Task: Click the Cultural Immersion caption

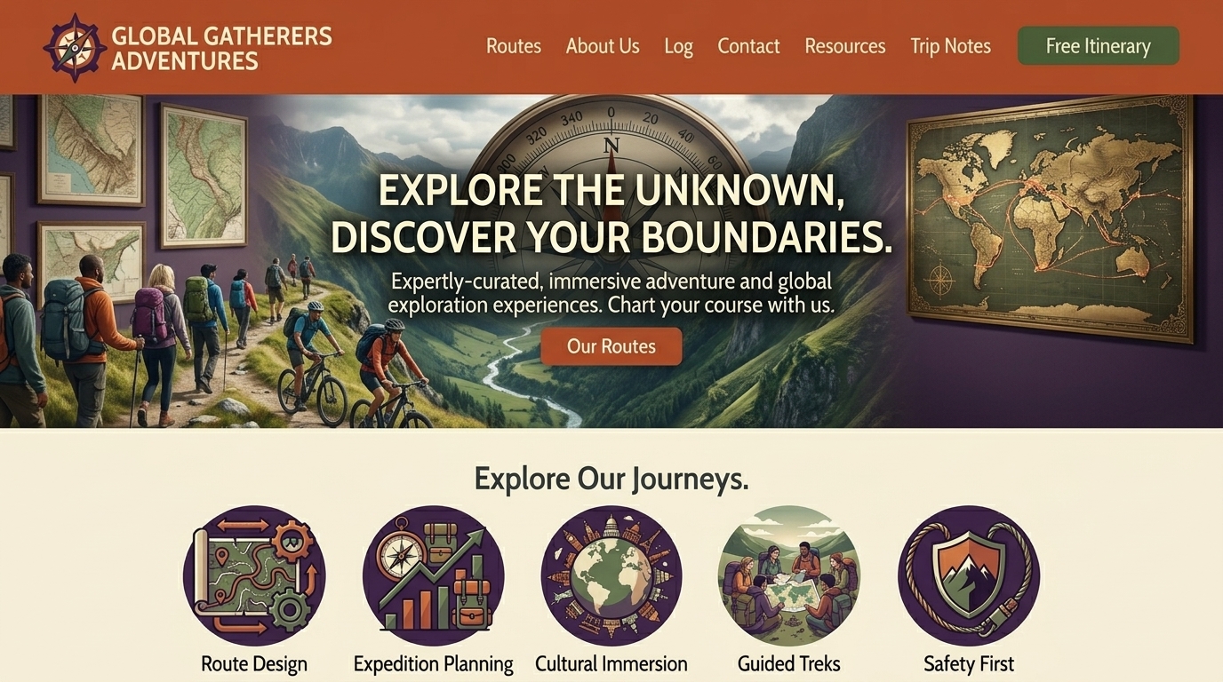Action: [611, 663]
